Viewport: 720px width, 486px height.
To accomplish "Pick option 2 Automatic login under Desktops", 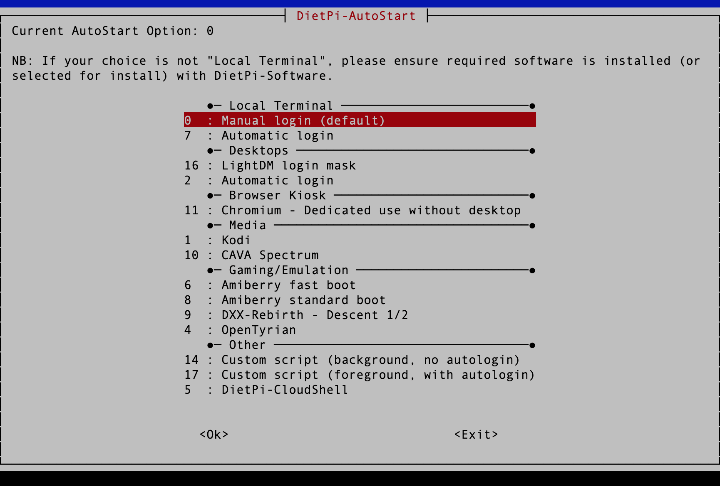I will (360, 180).
